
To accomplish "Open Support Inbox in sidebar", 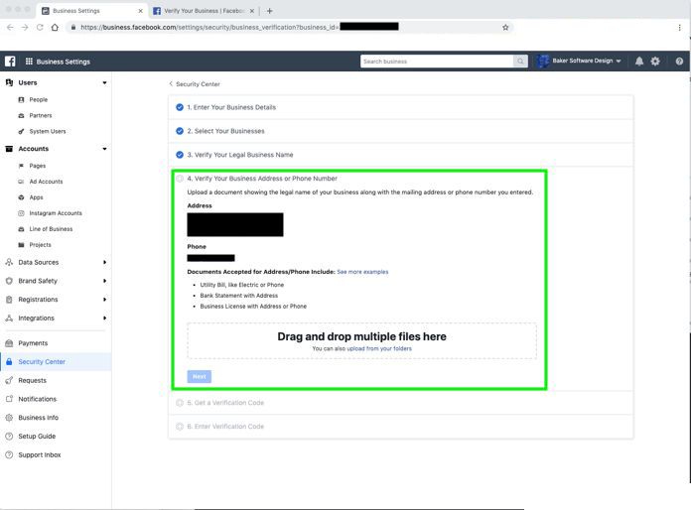I will coord(40,455).
